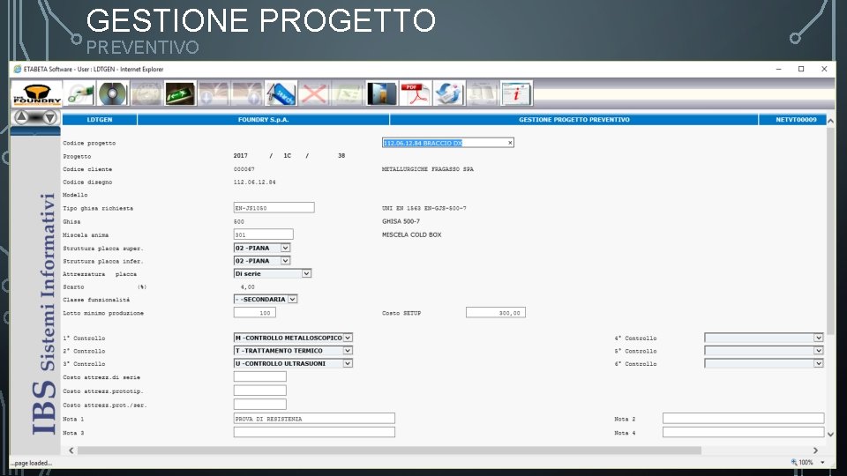Click the Nota 3 input field

coord(314,432)
